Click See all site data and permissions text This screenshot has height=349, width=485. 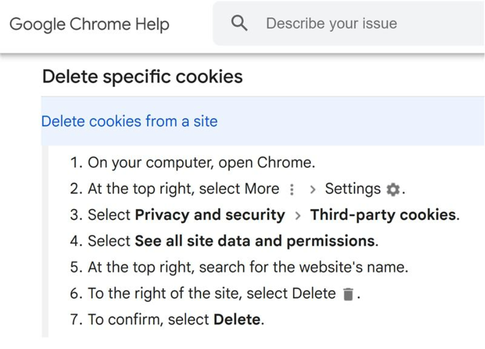click(255, 241)
